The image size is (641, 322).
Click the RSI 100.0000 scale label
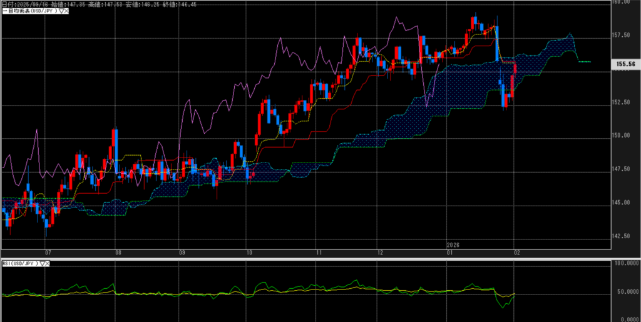point(626,264)
